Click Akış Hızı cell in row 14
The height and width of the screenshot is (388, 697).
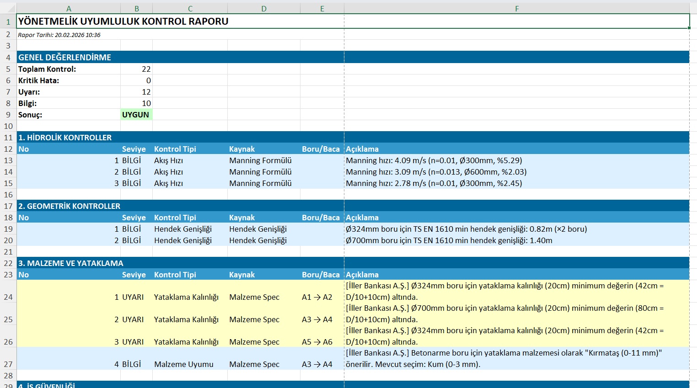tap(190, 172)
